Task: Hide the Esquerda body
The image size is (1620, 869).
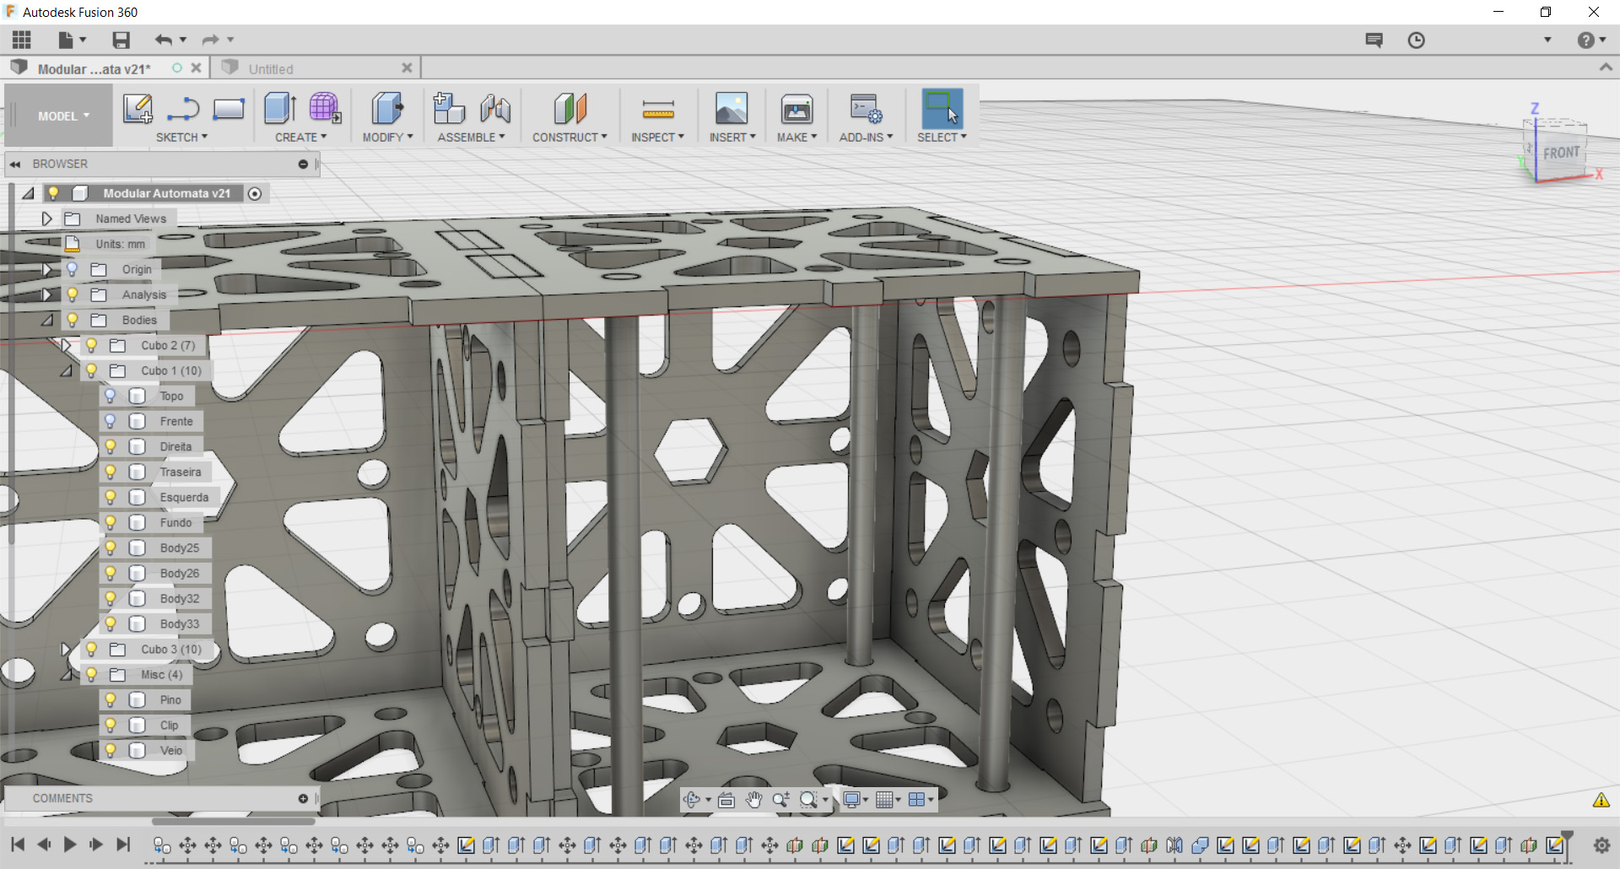Action: point(111,497)
